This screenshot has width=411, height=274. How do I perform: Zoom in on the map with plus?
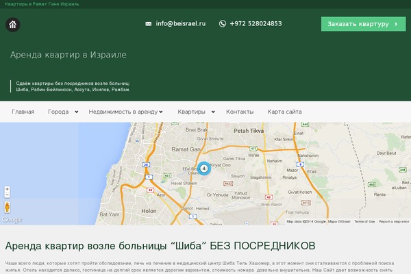tap(7, 189)
